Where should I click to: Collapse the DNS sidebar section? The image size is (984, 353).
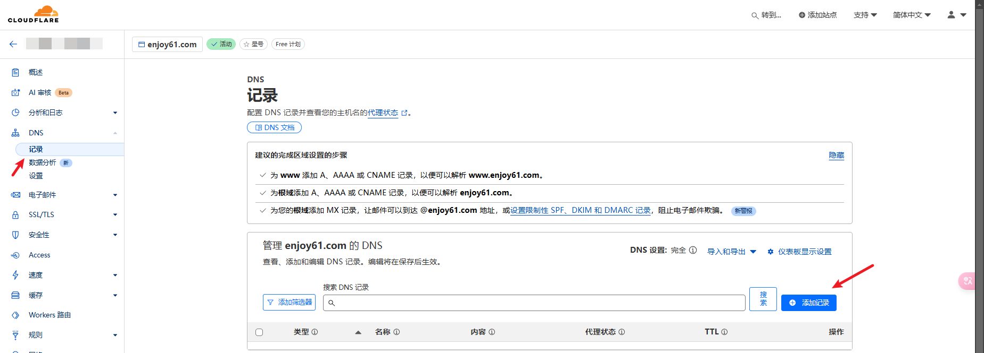click(115, 133)
